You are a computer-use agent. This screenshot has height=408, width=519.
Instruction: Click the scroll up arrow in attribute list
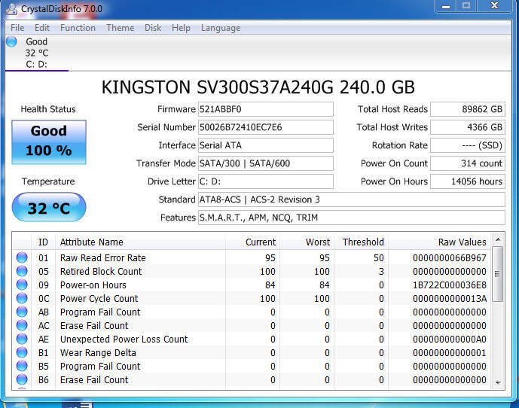coord(498,242)
